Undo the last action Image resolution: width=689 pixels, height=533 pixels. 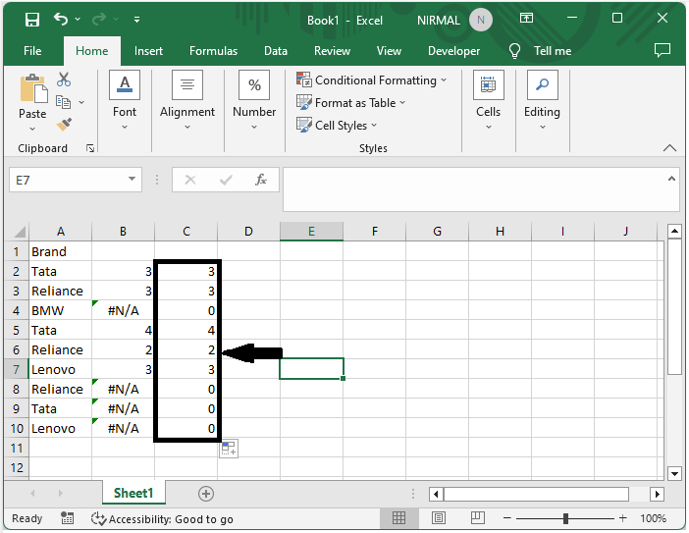point(61,19)
